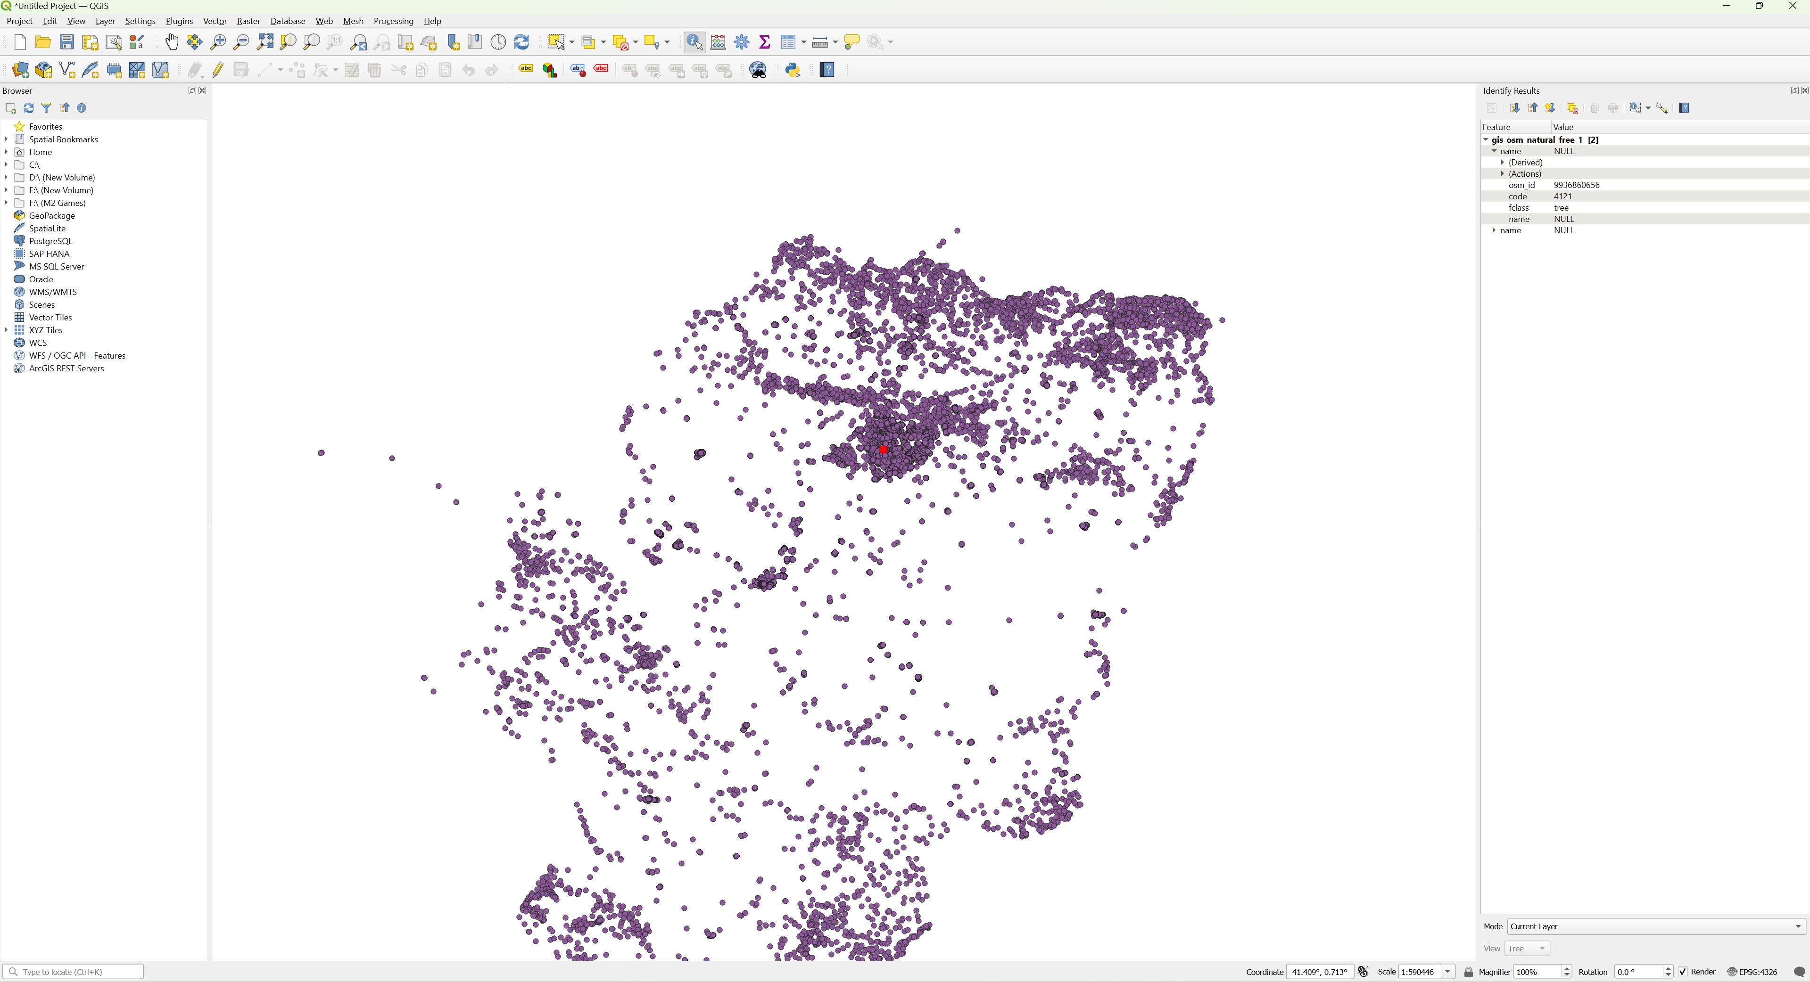Refresh the map canvas

[521, 42]
